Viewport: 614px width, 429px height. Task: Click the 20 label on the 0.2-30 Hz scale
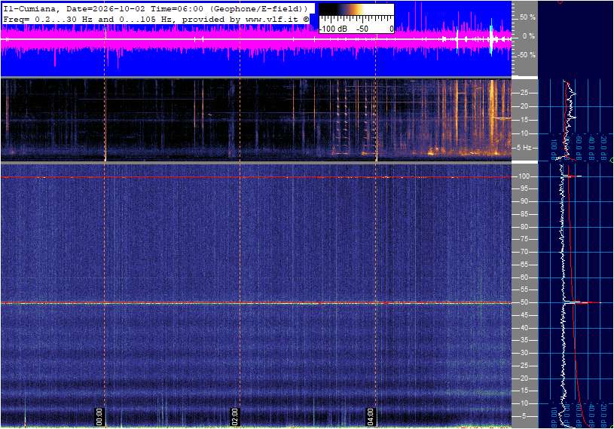[524, 106]
